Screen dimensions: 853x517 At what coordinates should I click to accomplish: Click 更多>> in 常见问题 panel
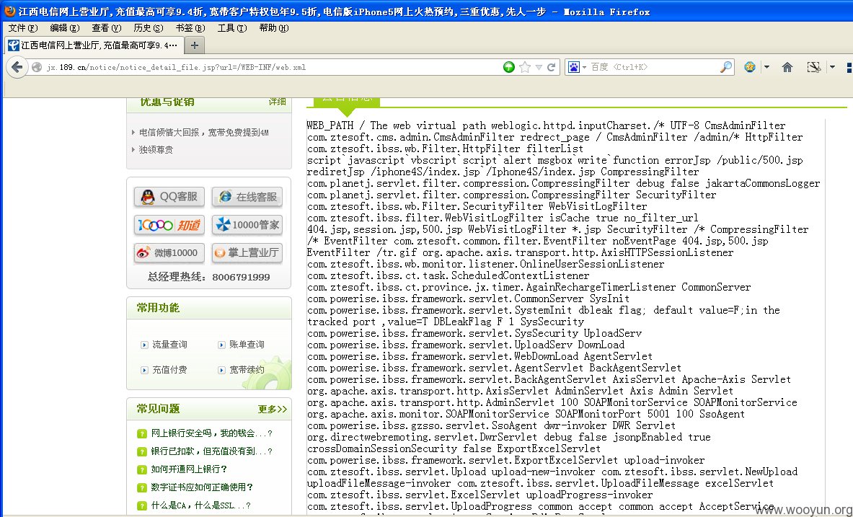click(272, 409)
